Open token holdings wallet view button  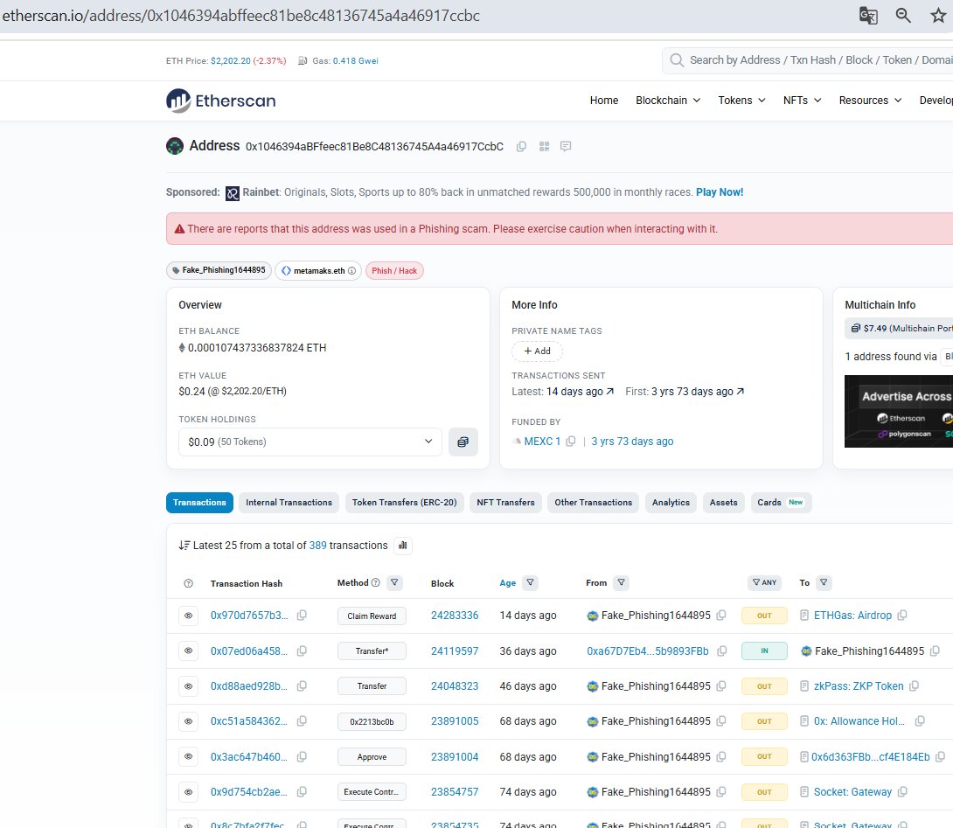(463, 442)
